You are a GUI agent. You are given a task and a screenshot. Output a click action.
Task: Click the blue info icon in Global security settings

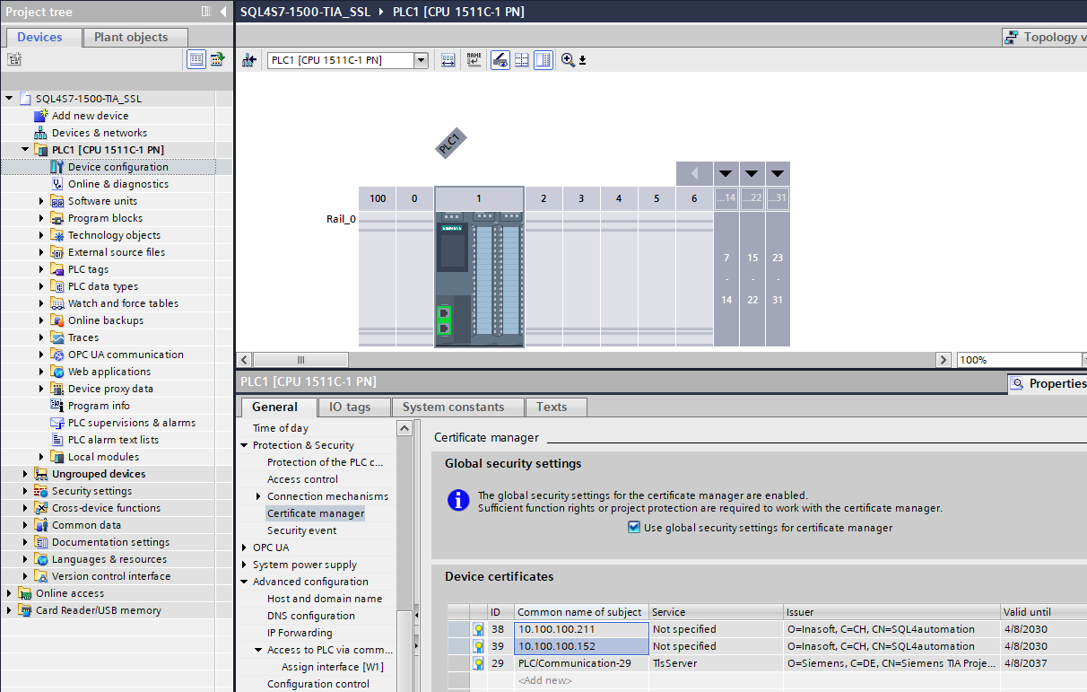[x=458, y=500]
